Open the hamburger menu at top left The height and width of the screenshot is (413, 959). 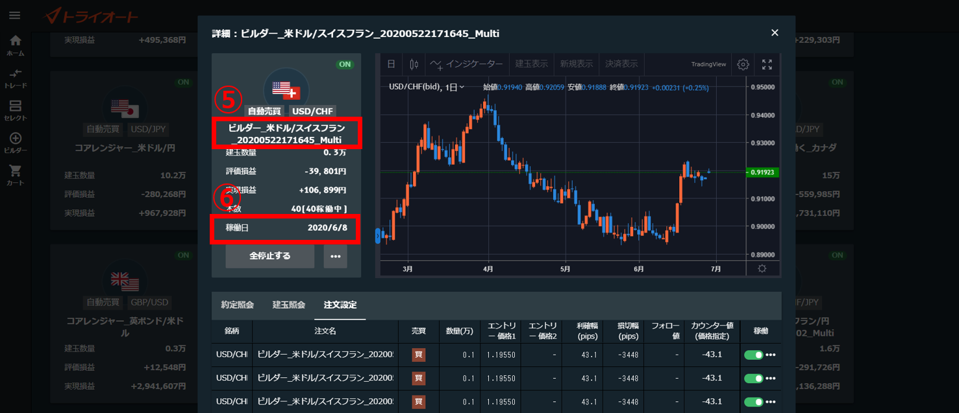point(15,15)
